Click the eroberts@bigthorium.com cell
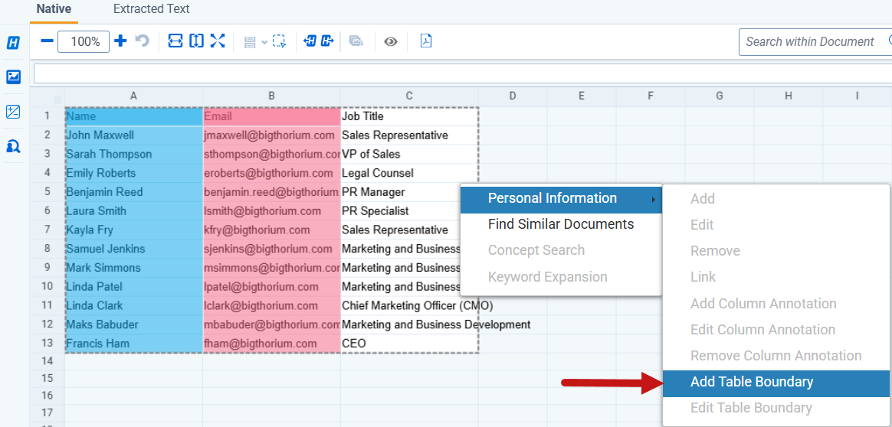Viewport: 892px width, 427px height. 272,173
